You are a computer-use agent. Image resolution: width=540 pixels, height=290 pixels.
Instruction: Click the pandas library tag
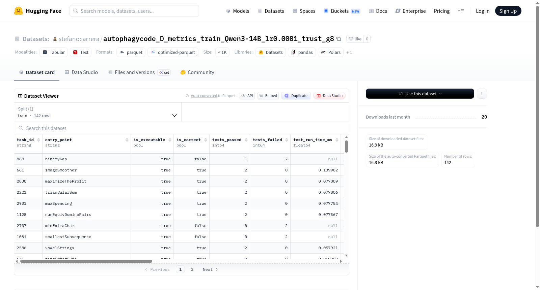[302, 52]
